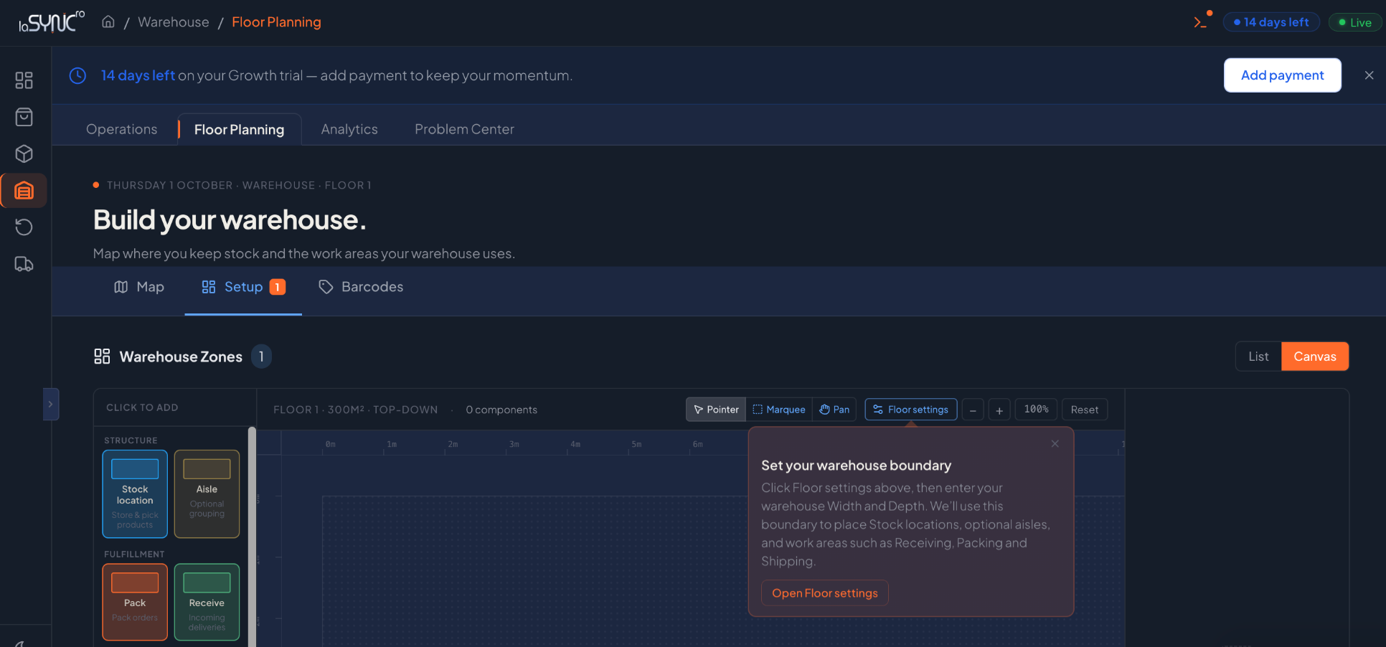The image size is (1386, 647).
Task: Select the Marquee tool
Action: pyautogui.click(x=779, y=410)
